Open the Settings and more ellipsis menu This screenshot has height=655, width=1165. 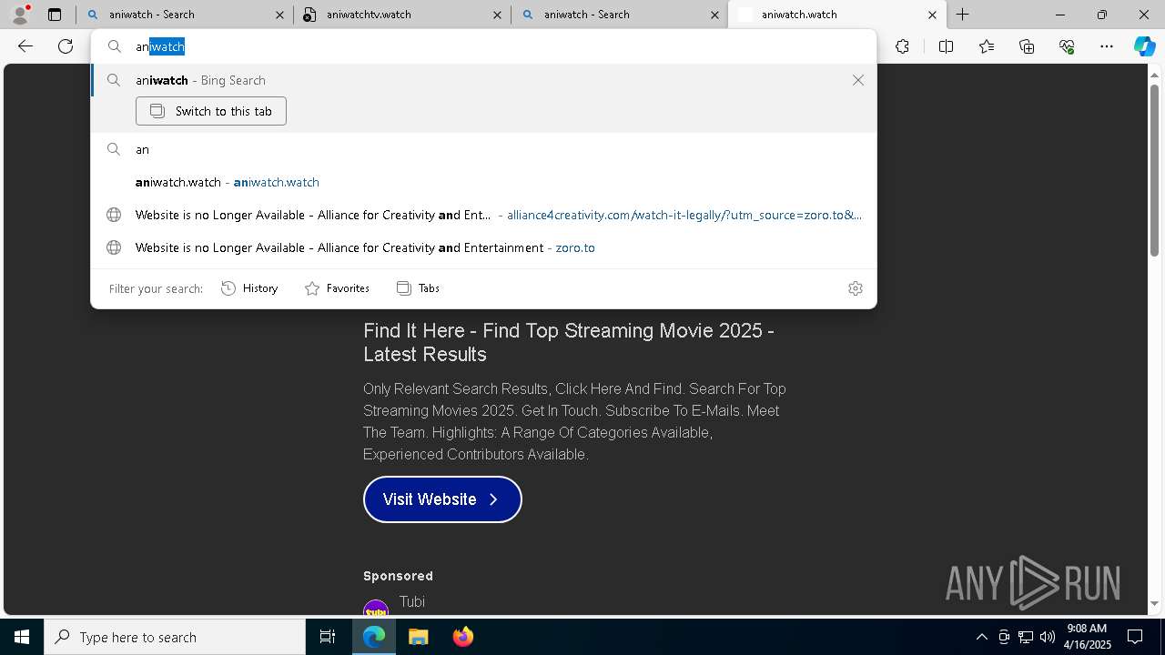(1107, 46)
